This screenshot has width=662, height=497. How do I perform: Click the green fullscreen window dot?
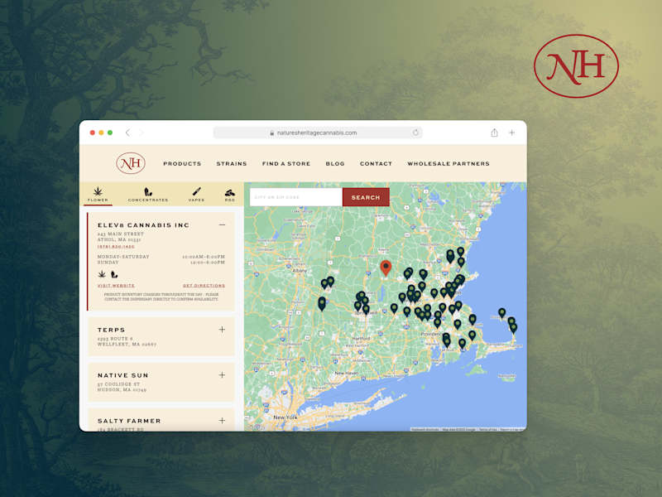(x=110, y=133)
